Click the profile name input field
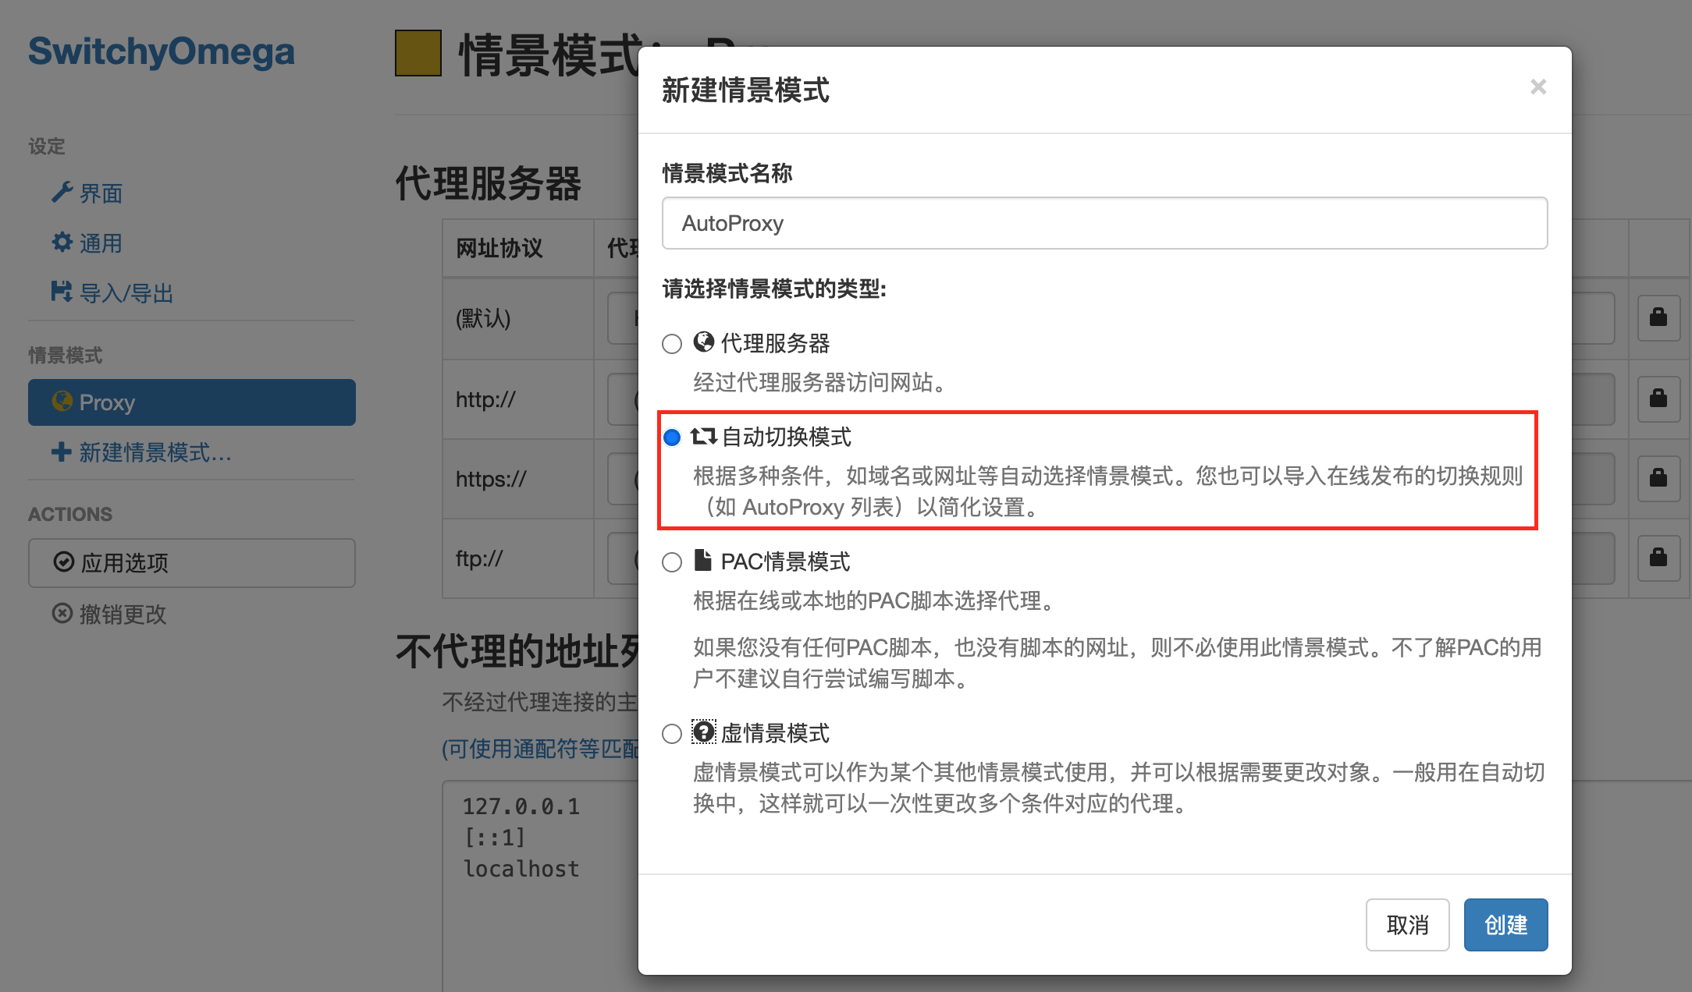Screen dimensions: 1692x992 [x=1104, y=223]
